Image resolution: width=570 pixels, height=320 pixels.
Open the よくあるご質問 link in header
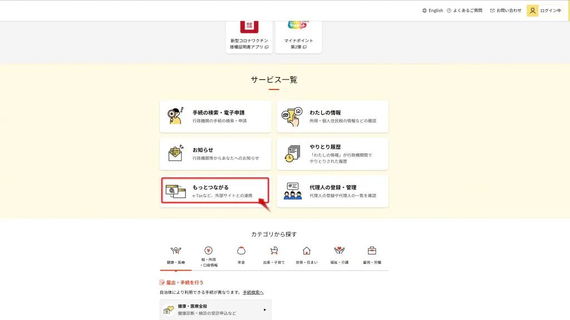point(464,11)
